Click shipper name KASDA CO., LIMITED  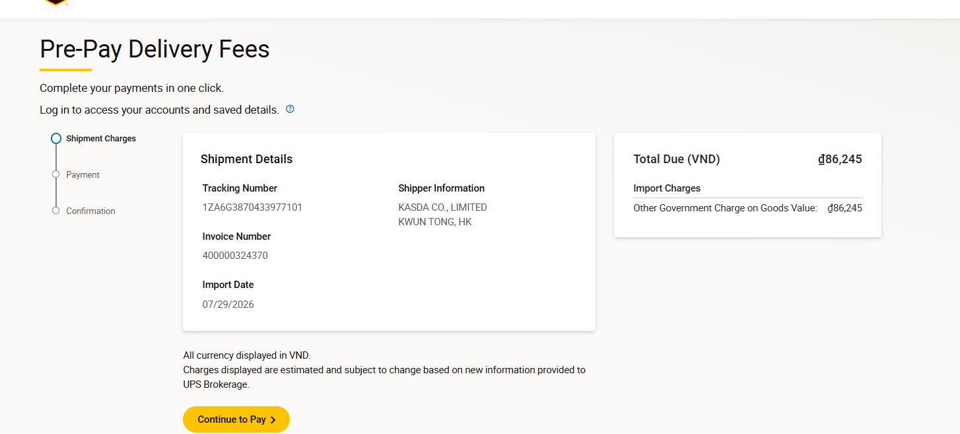(x=442, y=207)
